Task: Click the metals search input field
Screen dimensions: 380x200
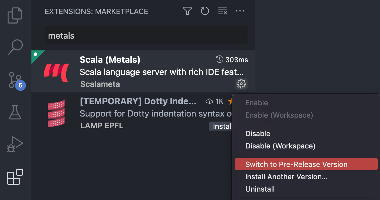Action: tap(146, 35)
